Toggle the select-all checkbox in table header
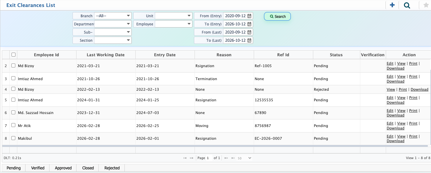Viewport: 431px width, 173px height. click(13, 55)
